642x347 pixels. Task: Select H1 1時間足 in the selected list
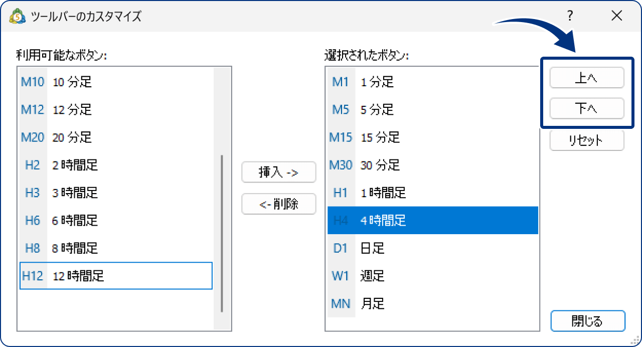(431, 193)
